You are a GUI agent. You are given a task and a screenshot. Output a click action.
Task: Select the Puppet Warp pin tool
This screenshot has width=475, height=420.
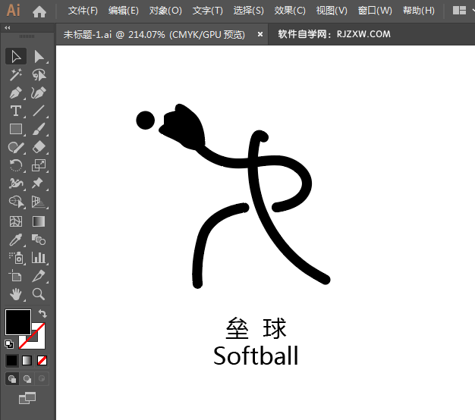click(x=39, y=183)
